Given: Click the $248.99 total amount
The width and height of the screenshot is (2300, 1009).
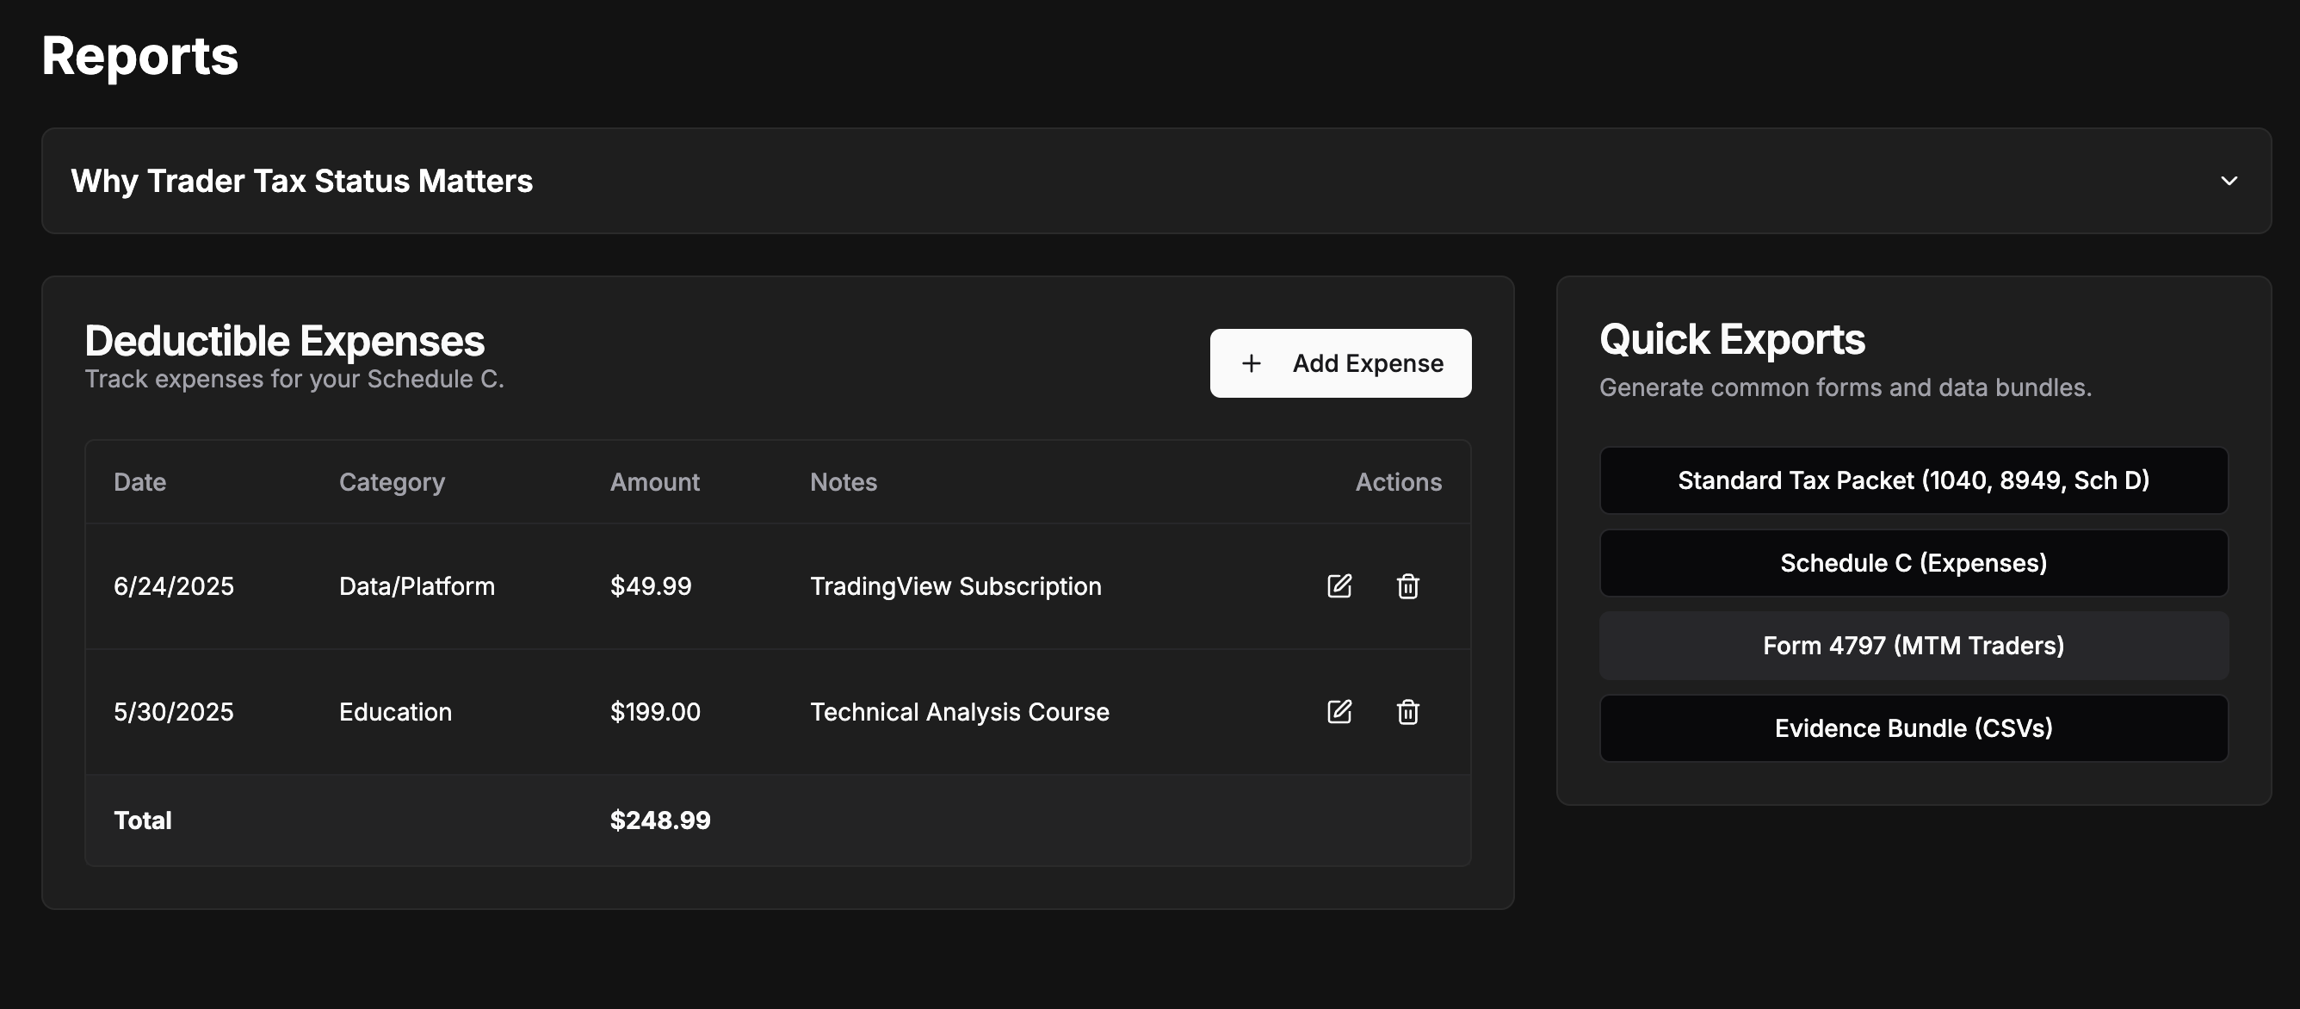Looking at the screenshot, I should [661, 820].
